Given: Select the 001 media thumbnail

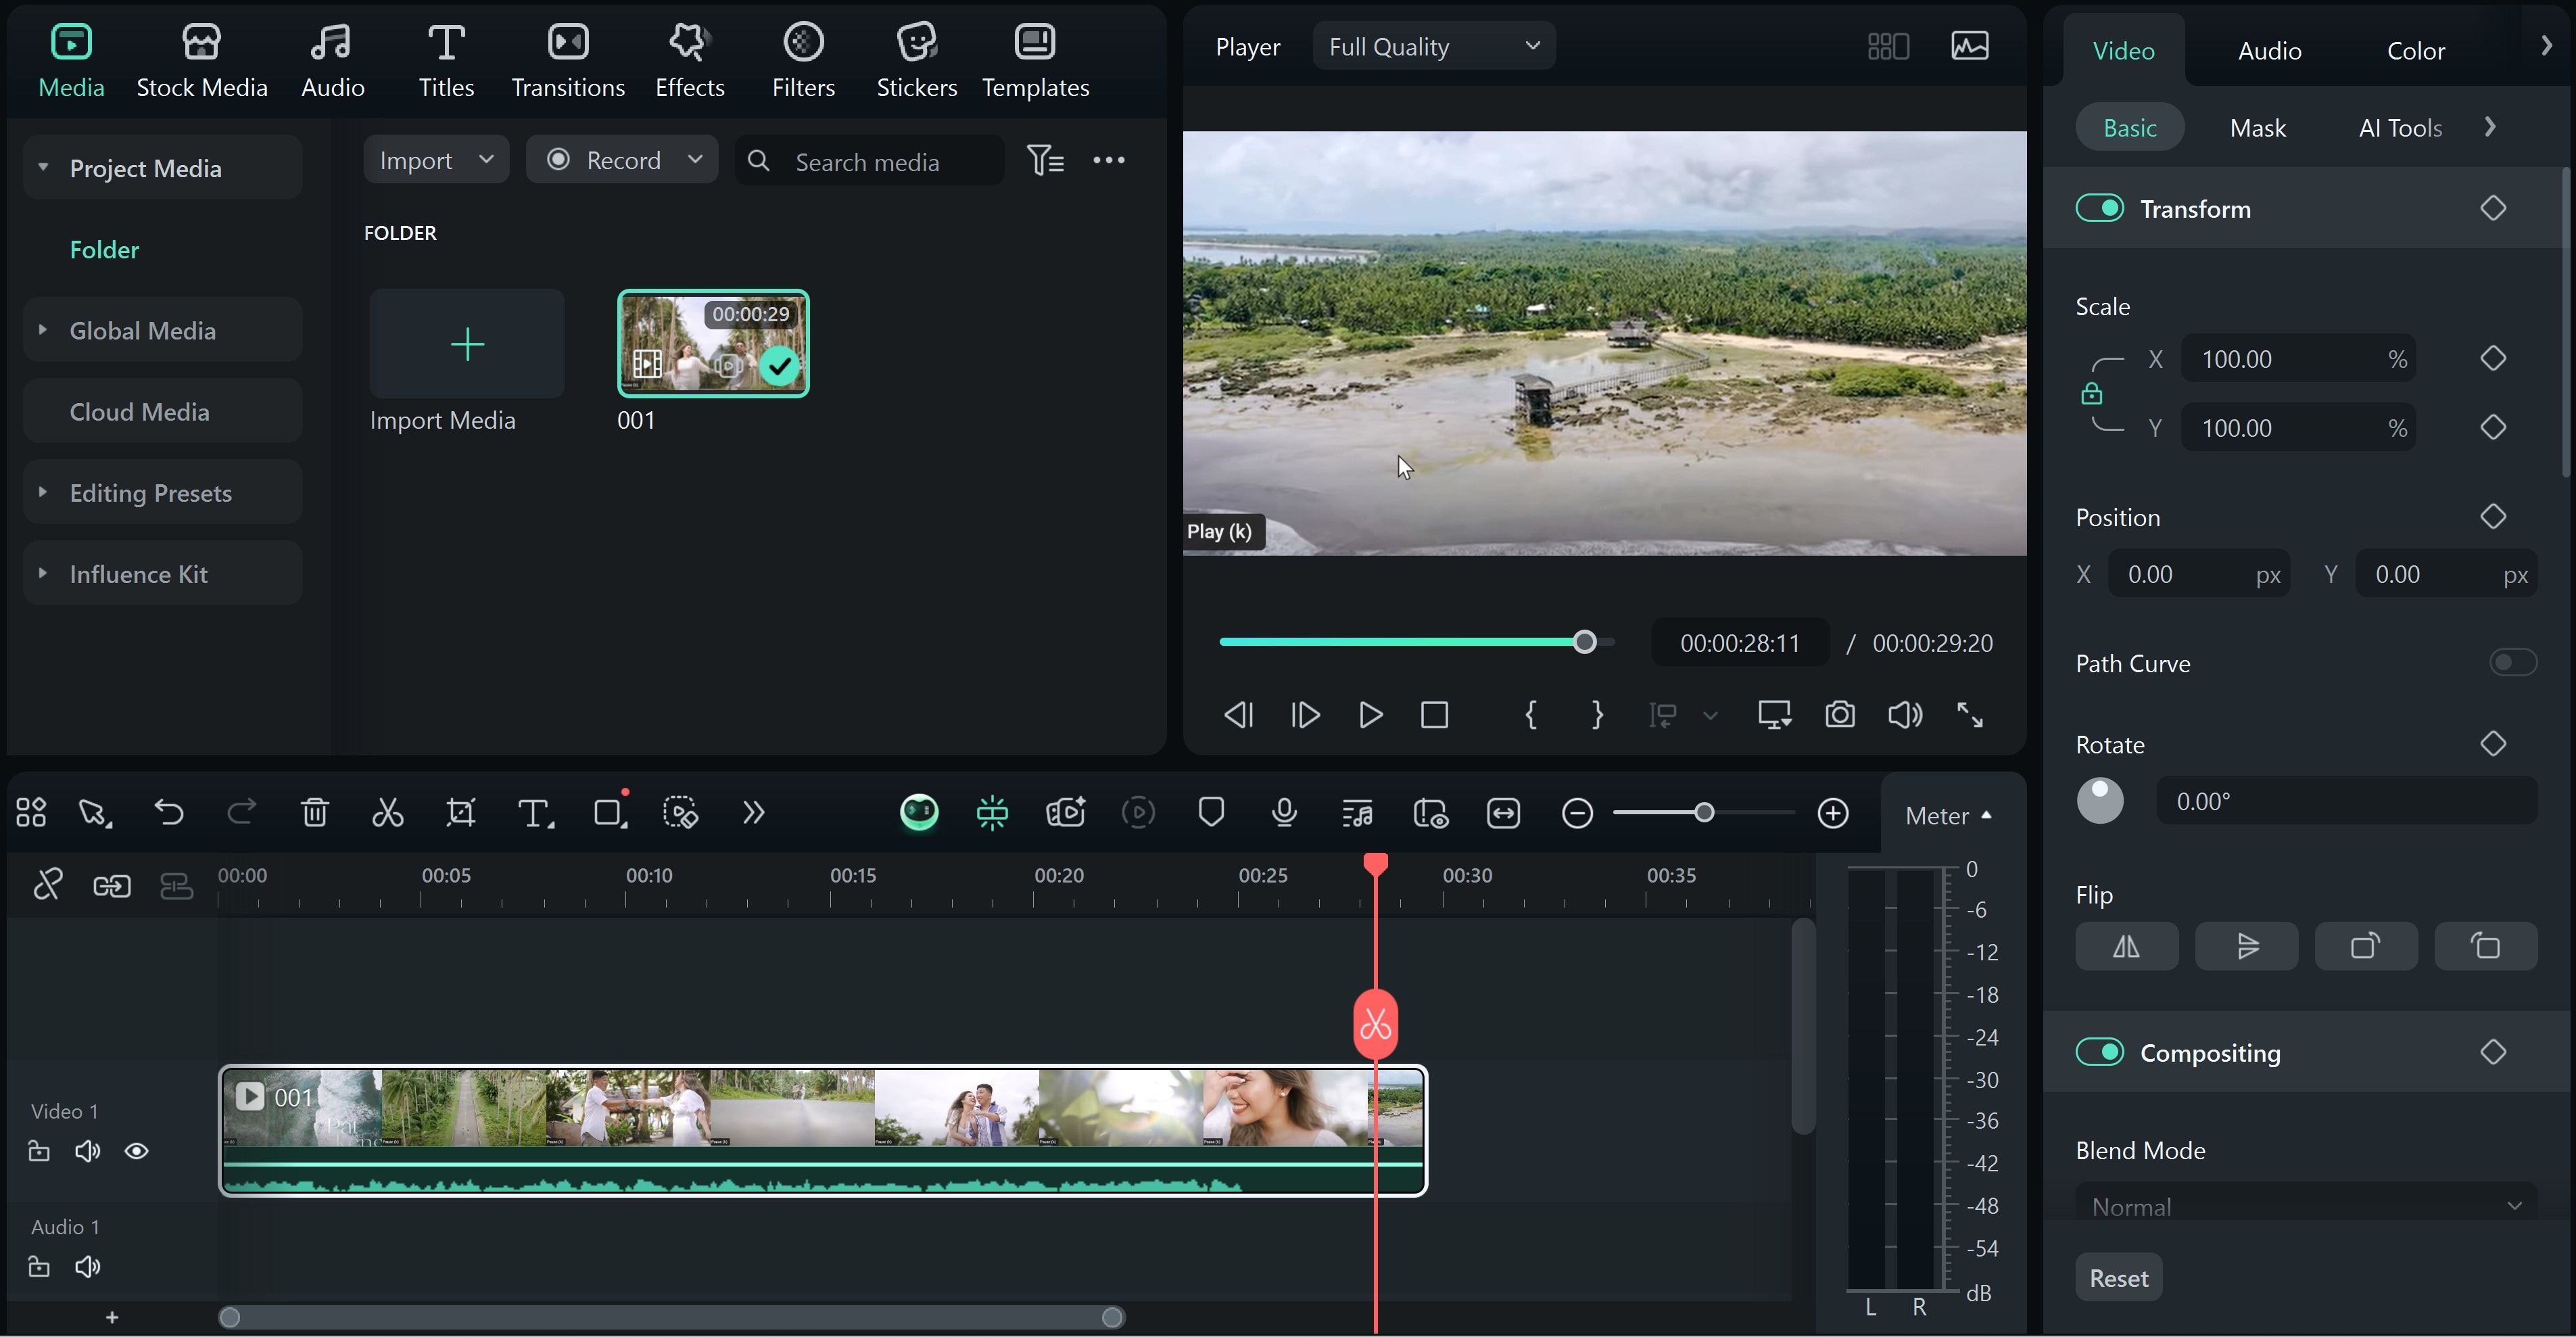Looking at the screenshot, I should pyautogui.click(x=713, y=343).
